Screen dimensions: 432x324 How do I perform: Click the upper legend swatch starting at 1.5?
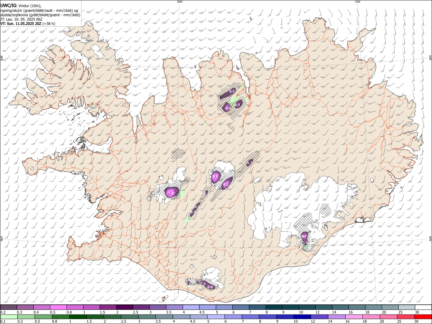click(x=108, y=307)
